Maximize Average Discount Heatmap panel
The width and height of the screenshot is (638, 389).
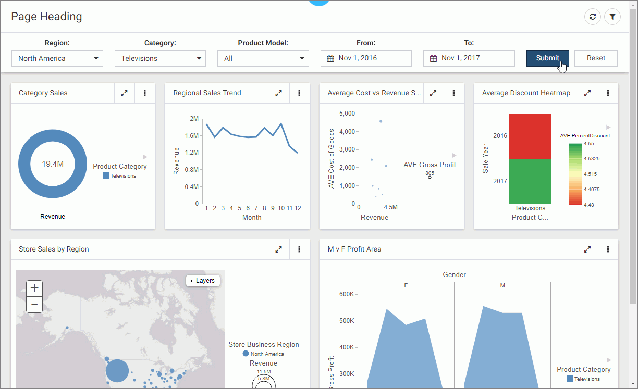(x=587, y=93)
